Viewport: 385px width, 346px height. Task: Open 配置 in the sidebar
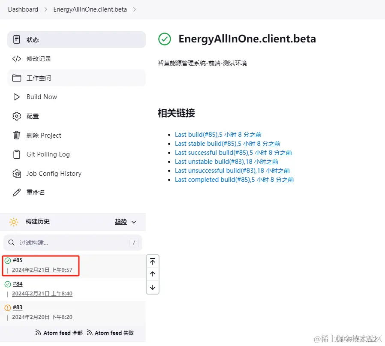point(76,116)
